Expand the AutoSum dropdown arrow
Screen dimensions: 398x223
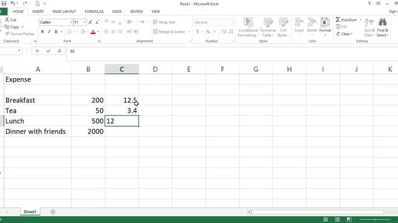361,20
